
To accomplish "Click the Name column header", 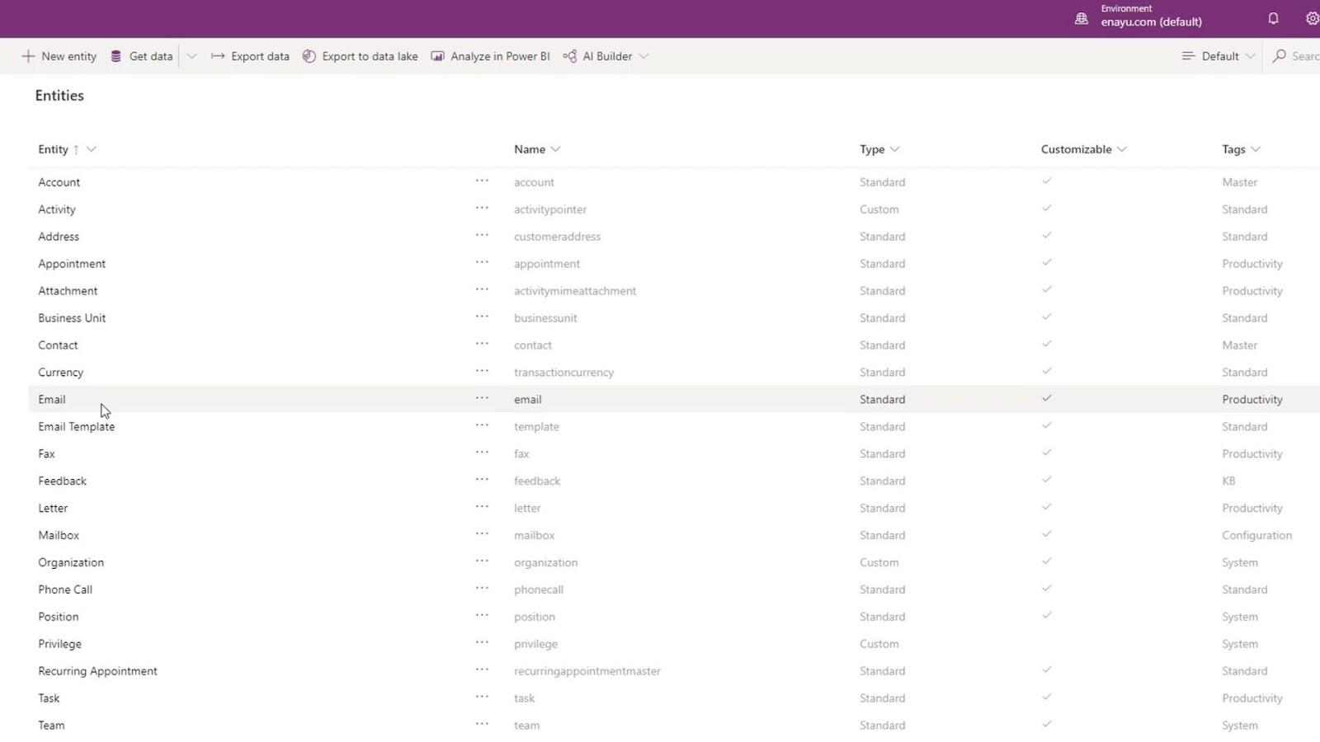I will click(x=530, y=149).
